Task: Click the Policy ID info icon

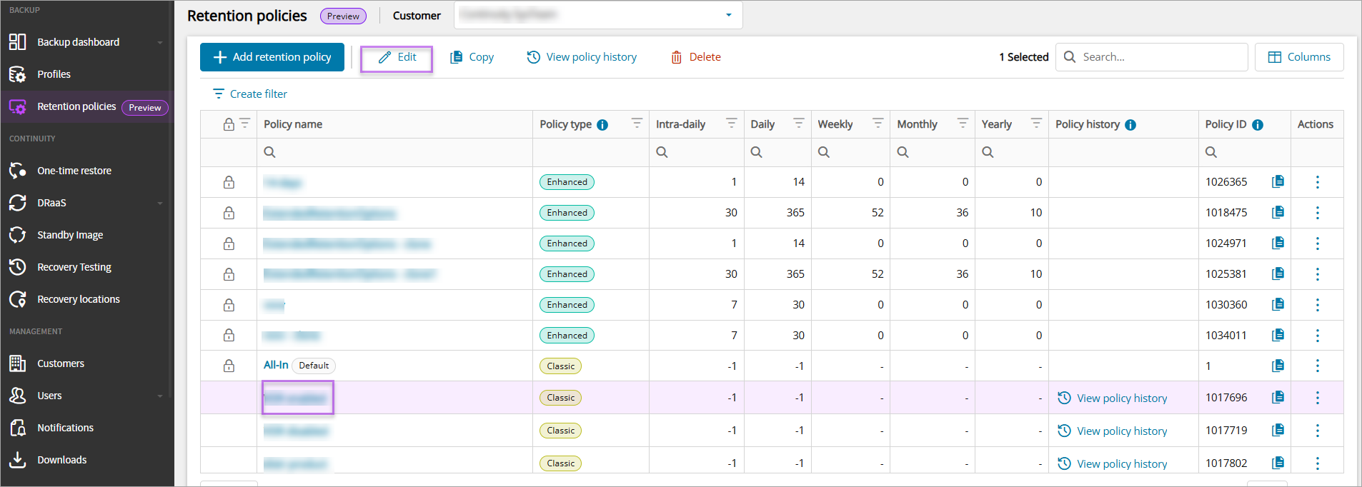Action: point(1258,125)
